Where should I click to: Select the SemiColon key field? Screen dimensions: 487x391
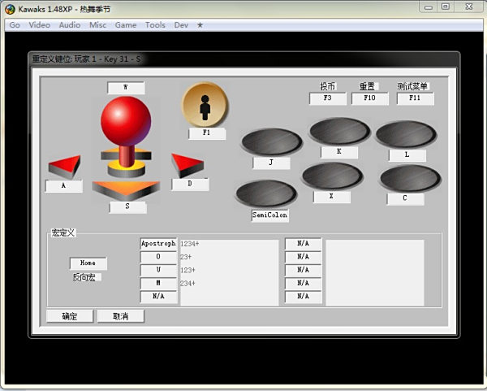point(270,215)
